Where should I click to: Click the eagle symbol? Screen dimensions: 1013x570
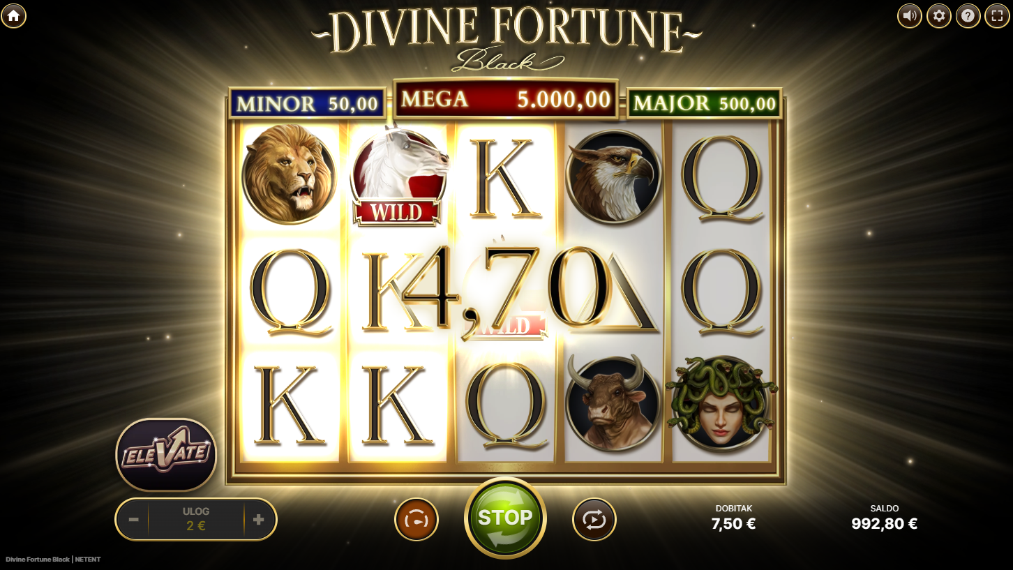[613, 177]
